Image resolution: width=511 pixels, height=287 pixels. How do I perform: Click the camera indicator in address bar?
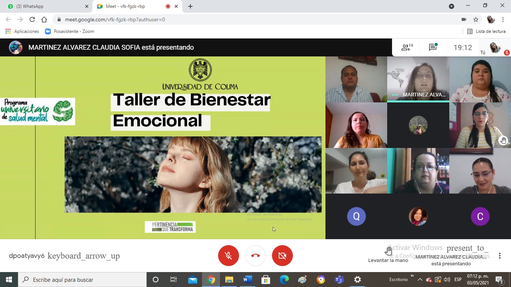(x=464, y=19)
